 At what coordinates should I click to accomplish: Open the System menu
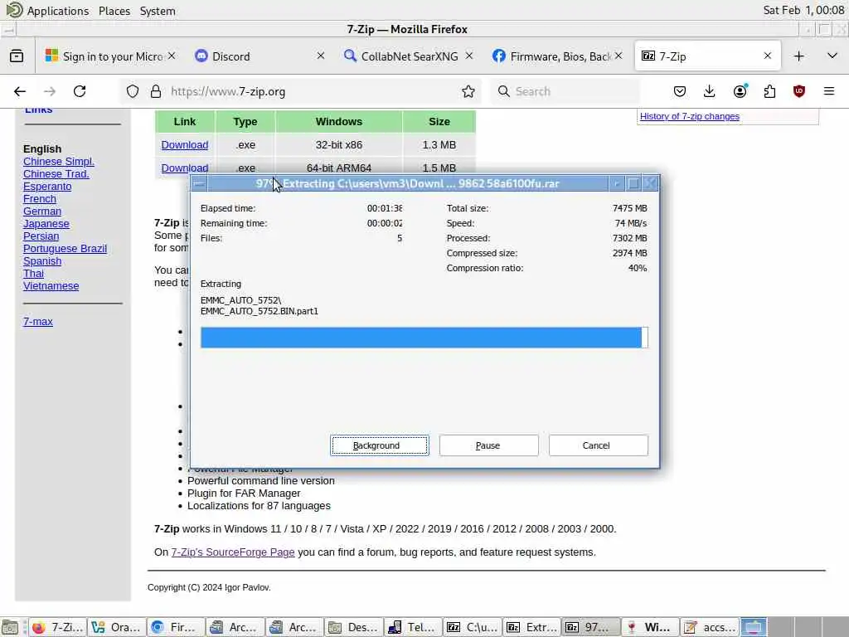click(158, 11)
